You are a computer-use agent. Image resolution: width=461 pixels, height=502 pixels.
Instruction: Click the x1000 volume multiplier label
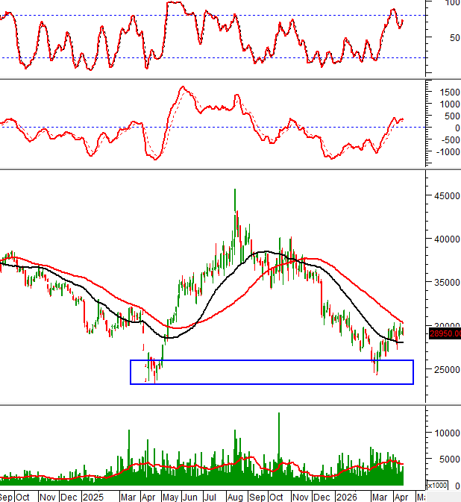click(x=438, y=485)
